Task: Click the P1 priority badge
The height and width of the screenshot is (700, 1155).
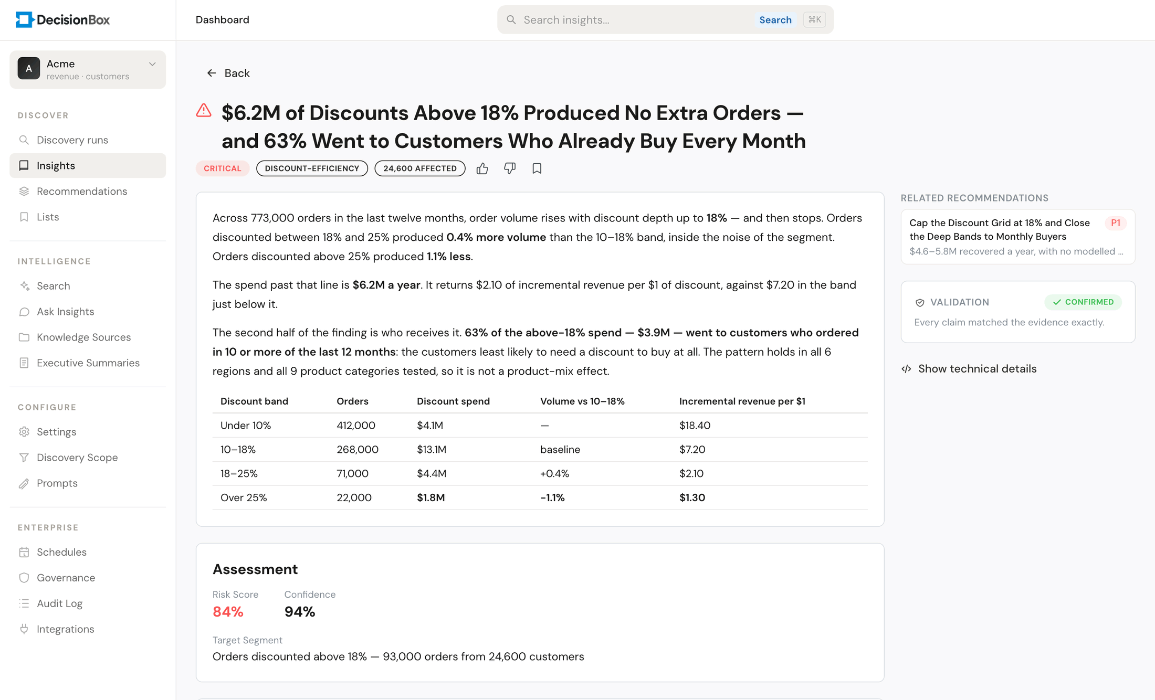Action: click(x=1116, y=223)
